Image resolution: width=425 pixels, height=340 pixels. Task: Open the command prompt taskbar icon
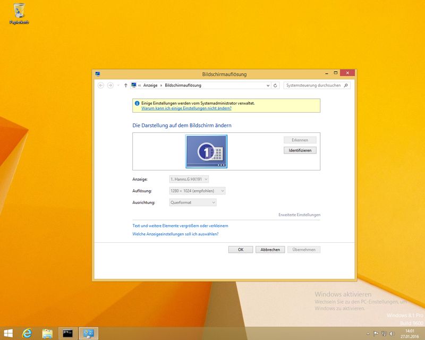click(x=67, y=333)
